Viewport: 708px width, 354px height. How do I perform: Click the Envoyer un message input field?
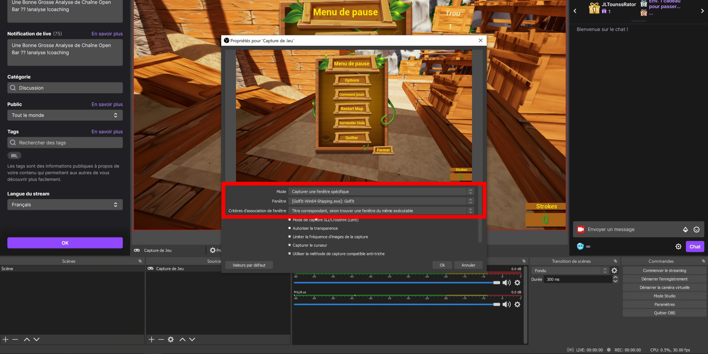tap(627, 229)
